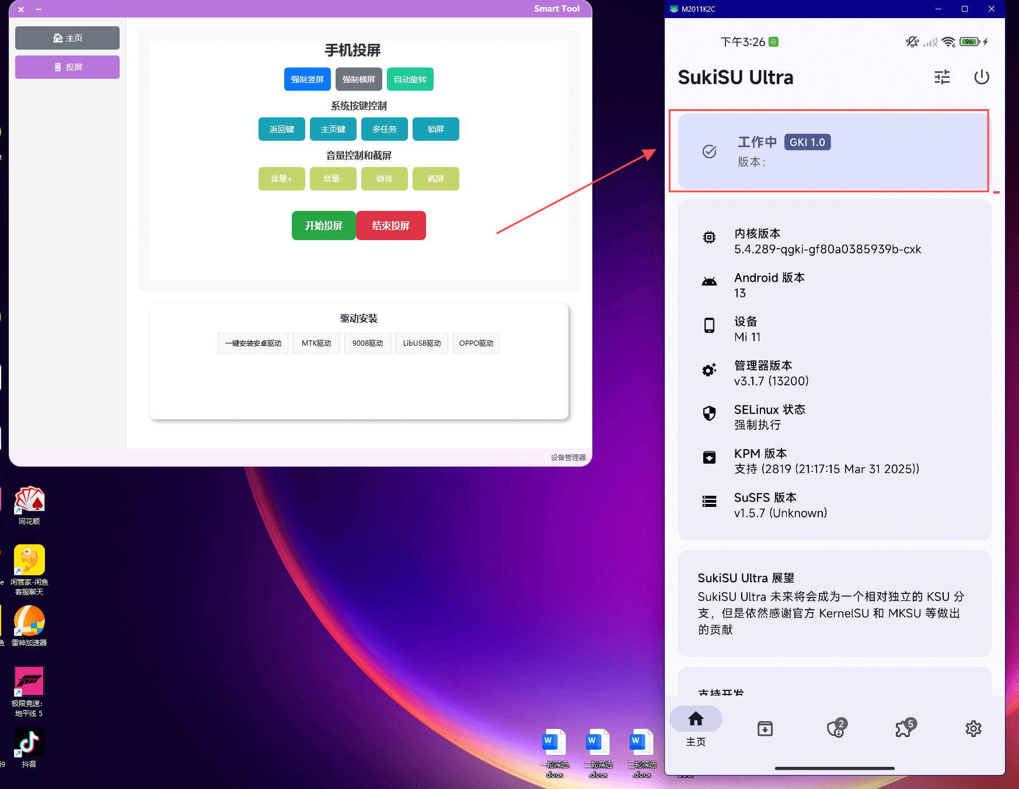This screenshot has width=1019, height=789.
Task: Tap the power/reboot icon in SukiSU top bar
Action: [x=981, y=77]
